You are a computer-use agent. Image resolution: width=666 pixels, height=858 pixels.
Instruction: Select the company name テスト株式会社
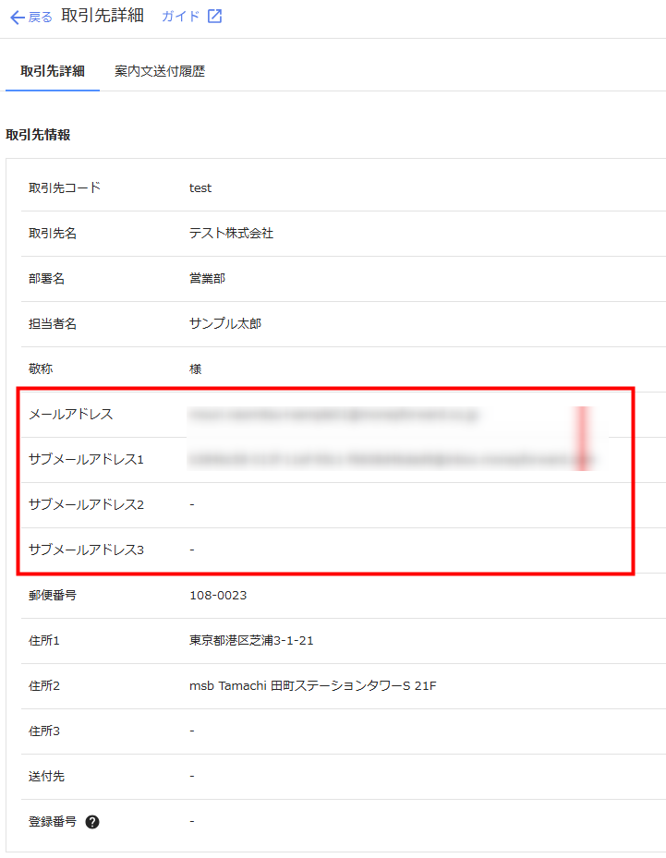(231, 234)
